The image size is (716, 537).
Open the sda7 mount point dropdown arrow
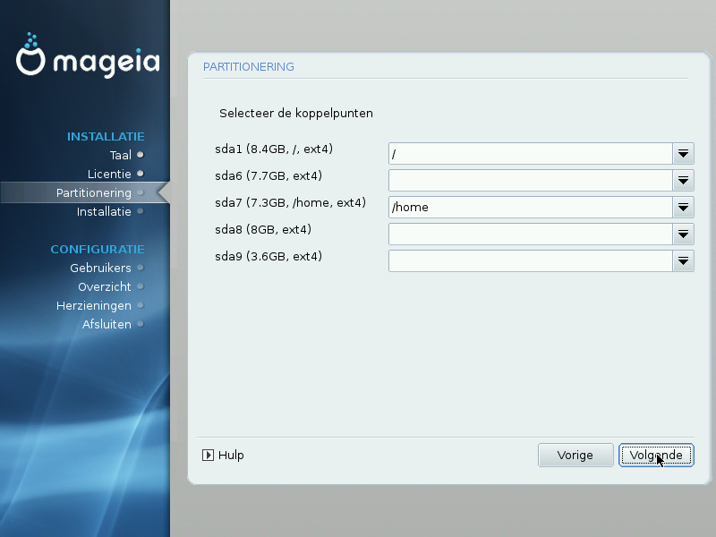[683, 208]
